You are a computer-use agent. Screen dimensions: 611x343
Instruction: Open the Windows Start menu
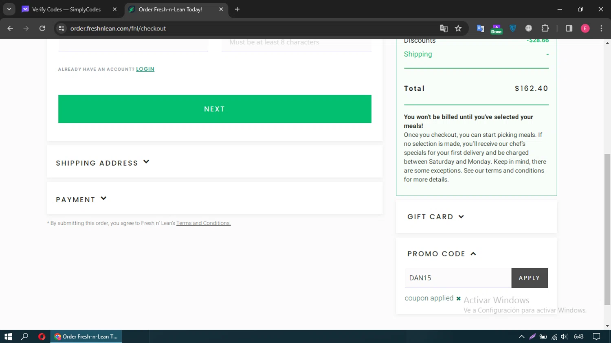(8, 336)
